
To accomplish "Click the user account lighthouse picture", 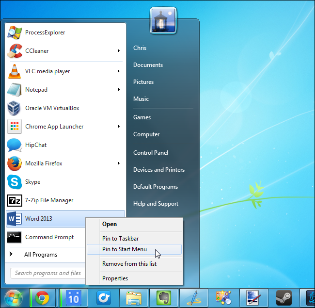I will [x=163, y=20].
